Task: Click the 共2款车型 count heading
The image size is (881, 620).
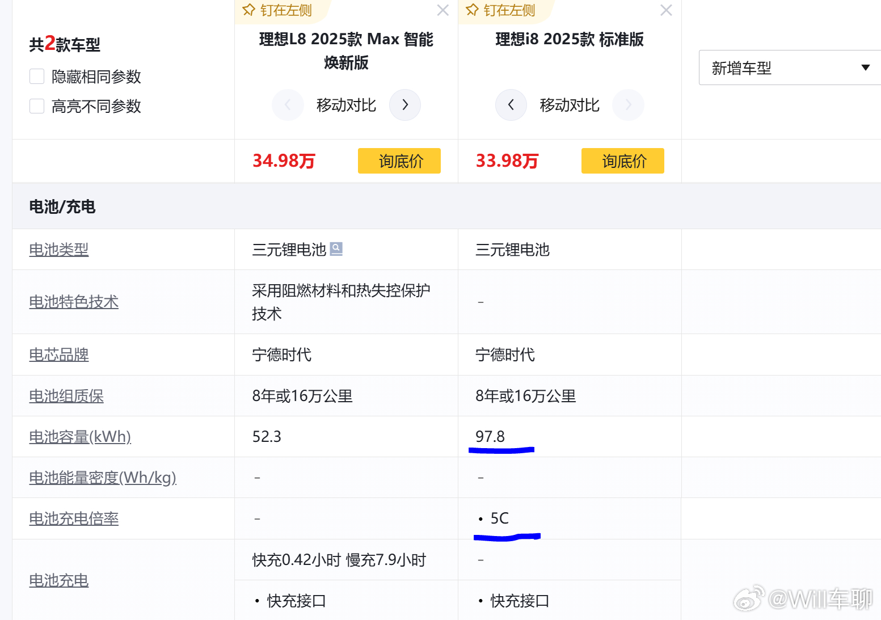Action: [65, 44]
